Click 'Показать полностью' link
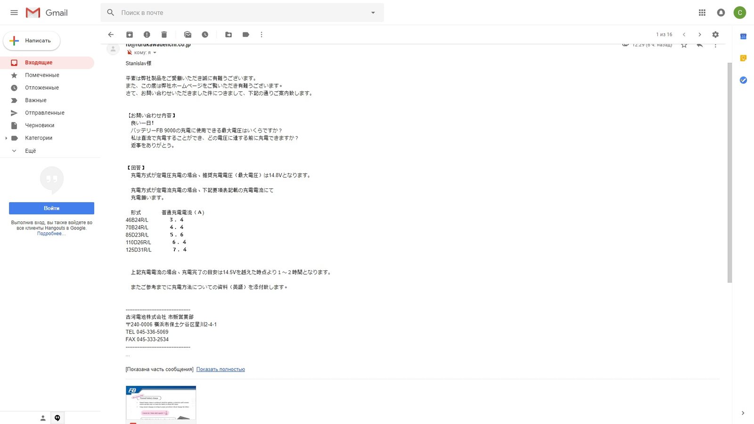 221,369
